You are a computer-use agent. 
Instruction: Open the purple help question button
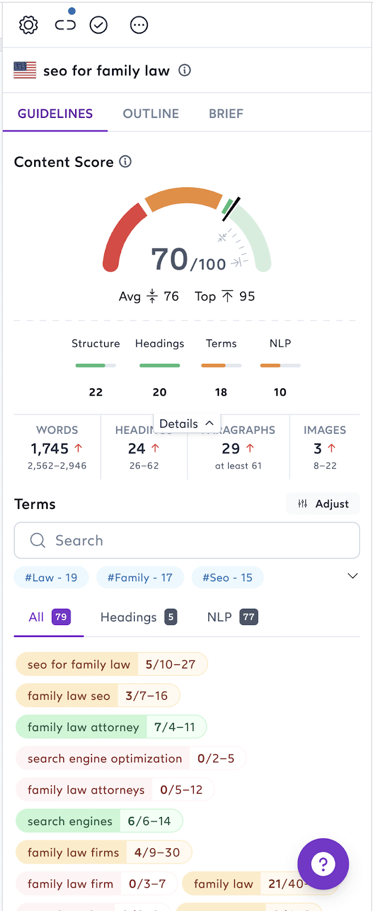(323, 864)
